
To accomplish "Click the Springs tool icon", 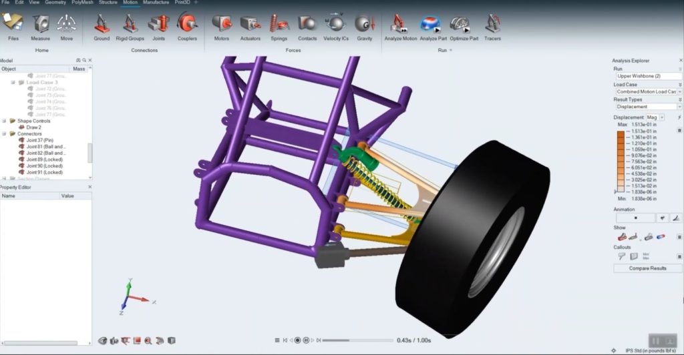I will point(279,25).
